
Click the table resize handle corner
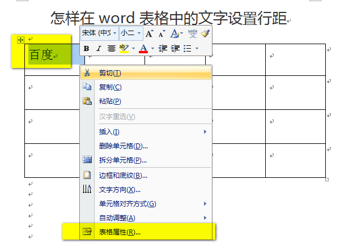(327, 180)
